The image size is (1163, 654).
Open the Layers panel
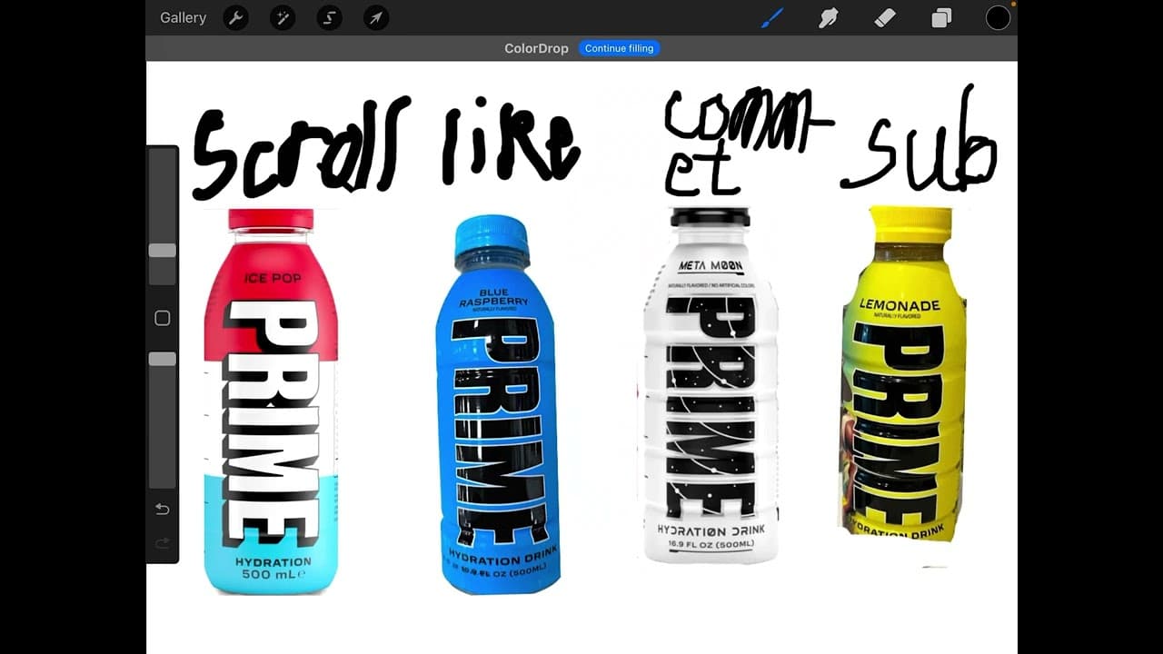(941, 17)
